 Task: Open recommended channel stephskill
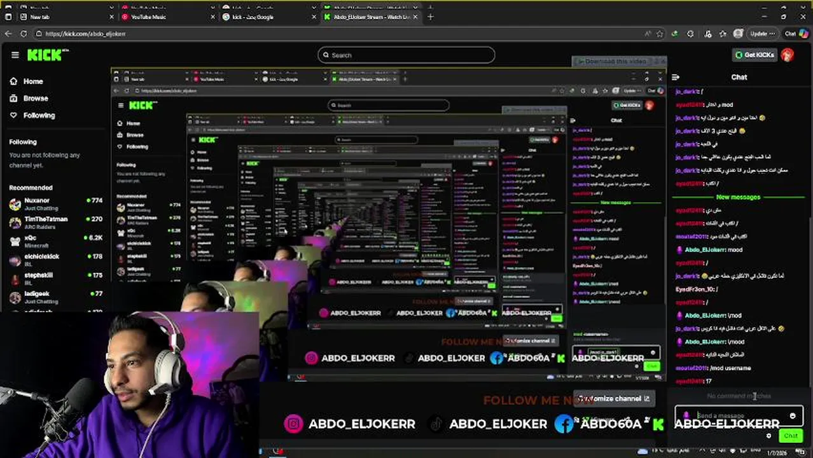point(55,278)
